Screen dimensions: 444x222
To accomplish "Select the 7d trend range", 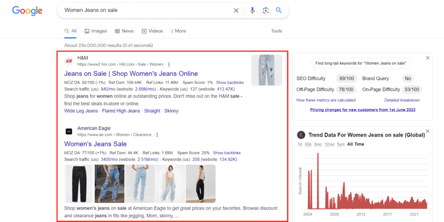I will coord(299,144).
